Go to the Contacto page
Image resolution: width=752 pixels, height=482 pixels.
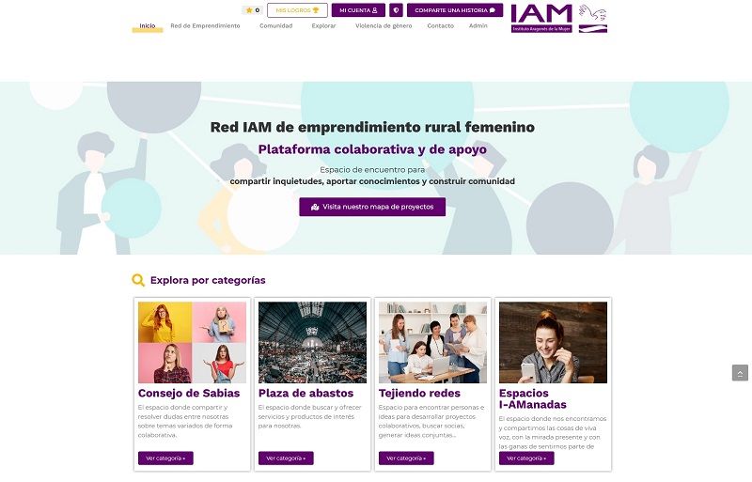440,26
